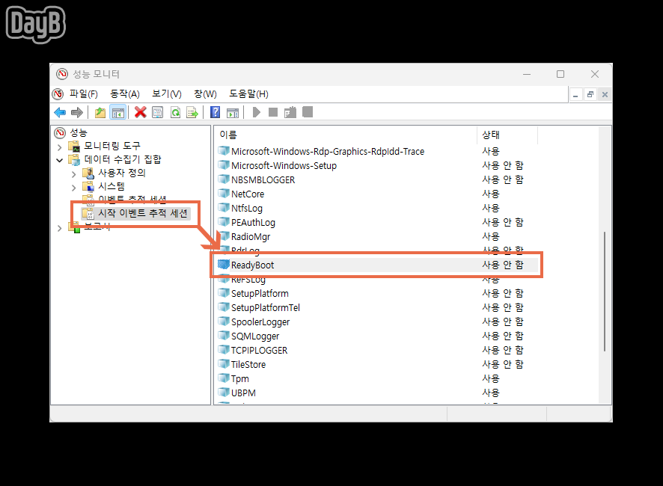
Task: Click the red X delete icon
Action: (x=139, y=112)
